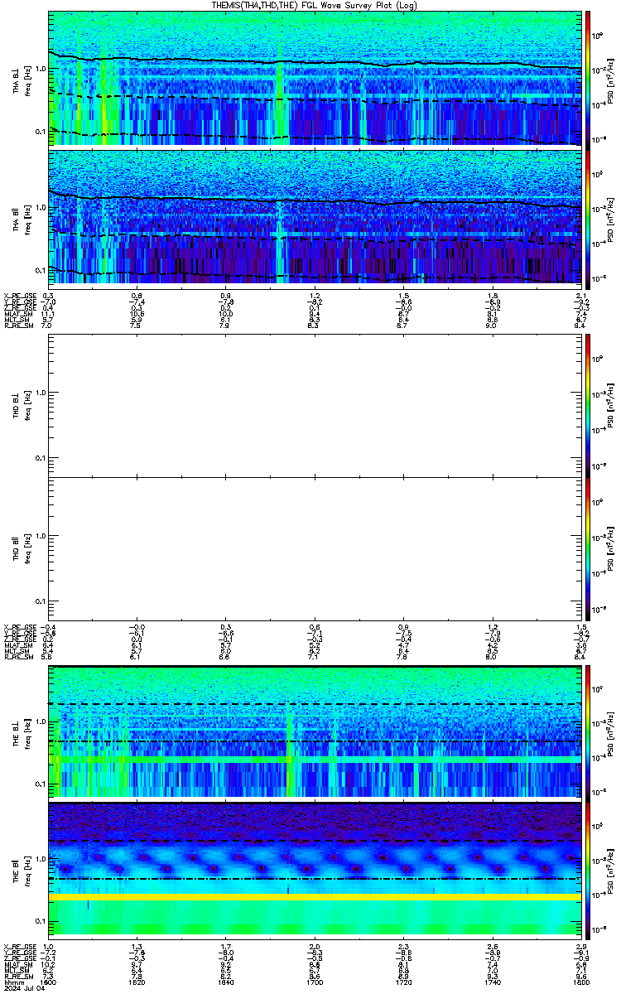Click the yellow horizontal band in THE BII panel
Screen dimensions: 621x994
[x=315, y=897]
